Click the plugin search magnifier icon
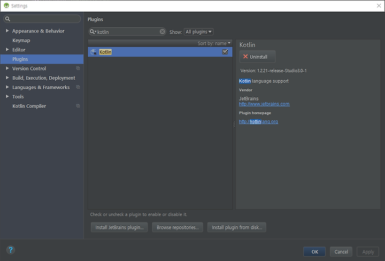385x261 pixels. coord(93,32)
